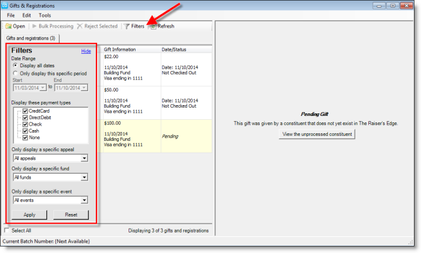Screen dimensions: 421x253
Task: Uncheck the DirectDebit payment type
Action: (25, 118)
